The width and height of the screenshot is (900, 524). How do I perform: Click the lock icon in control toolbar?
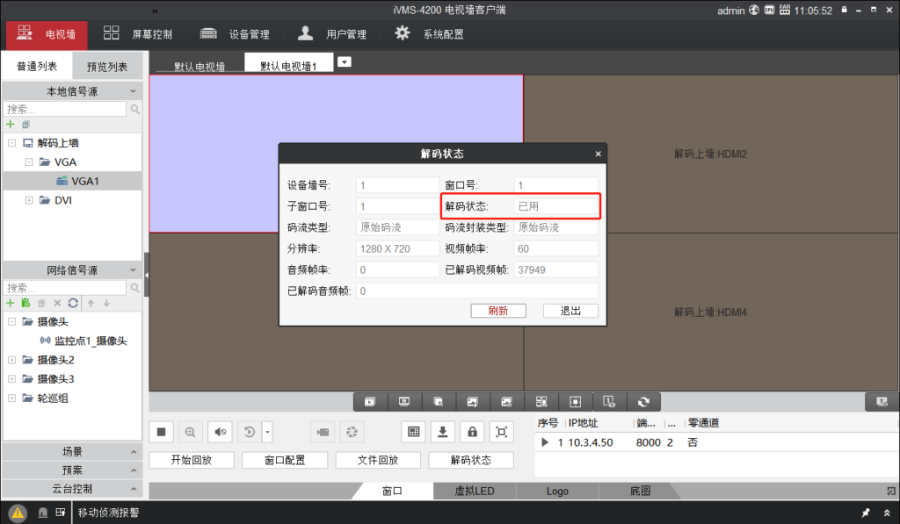472,431
